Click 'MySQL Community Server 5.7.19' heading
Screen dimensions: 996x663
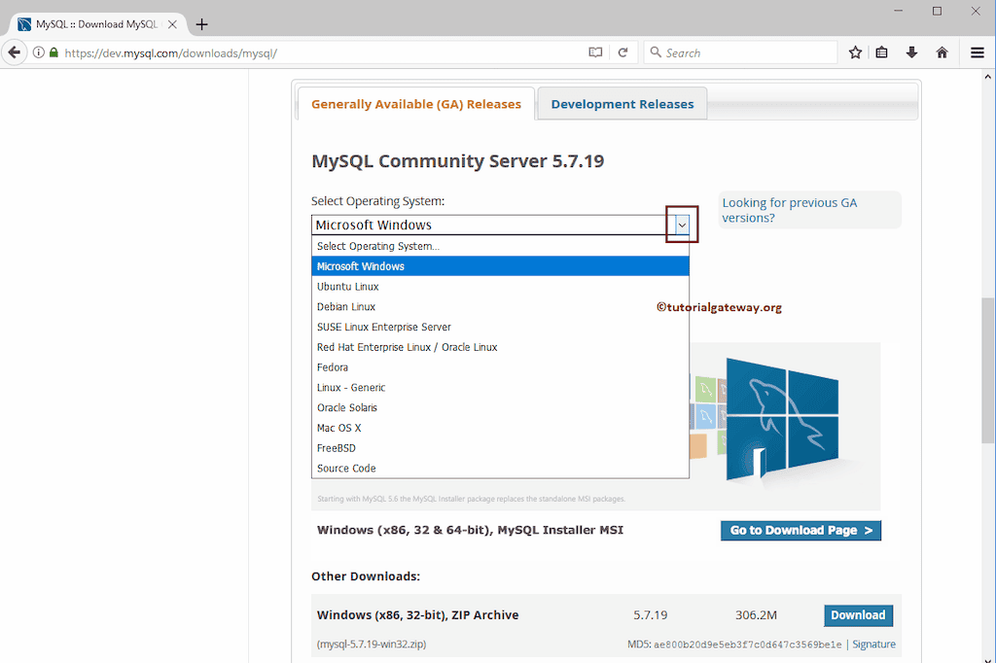(457, 160)
